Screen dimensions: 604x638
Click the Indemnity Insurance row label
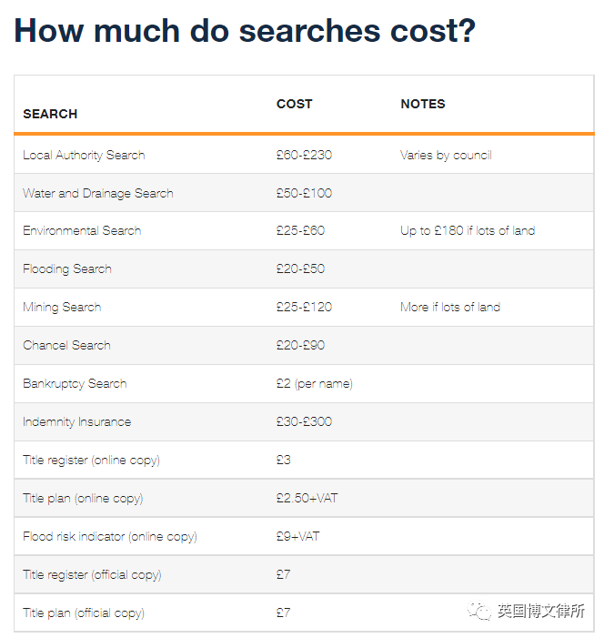(77, 422)
